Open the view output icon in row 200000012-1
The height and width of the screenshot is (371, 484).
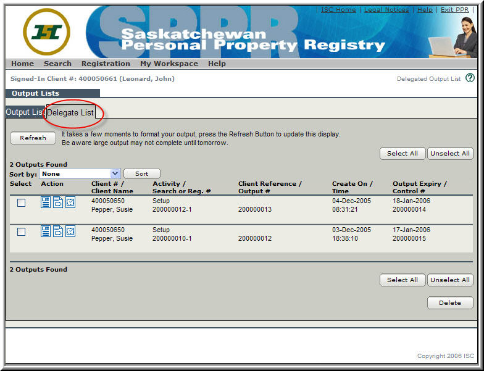[x=46, y=202]
